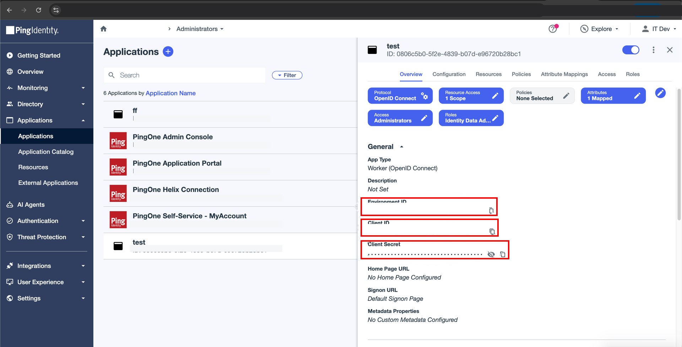Expand the Integrations sidebar section
The height and width of the screenshot is (347, 682).
[x=47, y=266]
